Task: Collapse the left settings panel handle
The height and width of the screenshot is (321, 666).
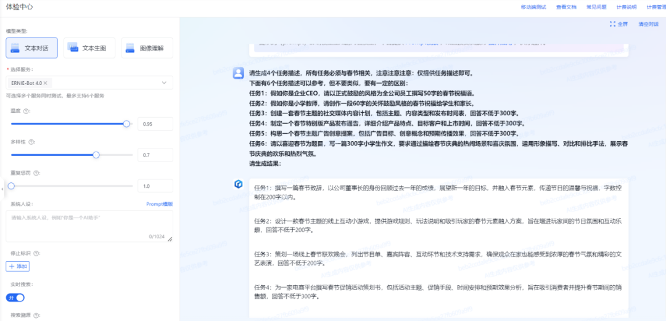Action: (2, 188)
